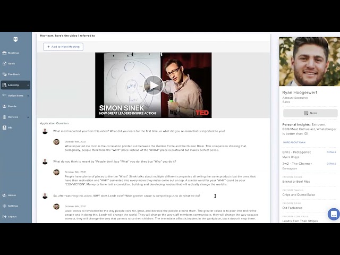Click '3w2 - The Charmer' Enneagram entry
This screenshot has height=255, width=340.
pyautogui.click(x=297, y=164)
